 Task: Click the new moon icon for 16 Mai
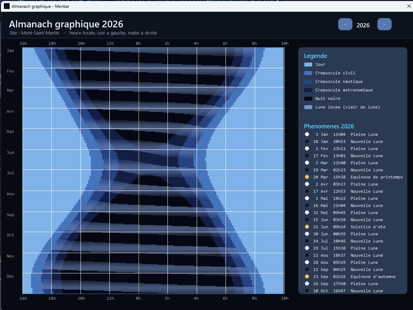tap(307, 205)
